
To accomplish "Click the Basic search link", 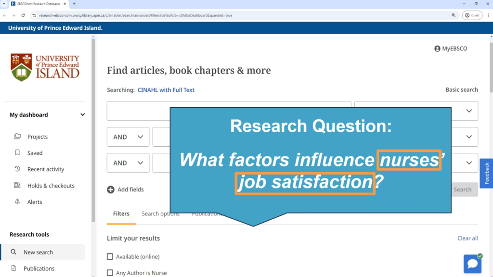I will [461, 90].
